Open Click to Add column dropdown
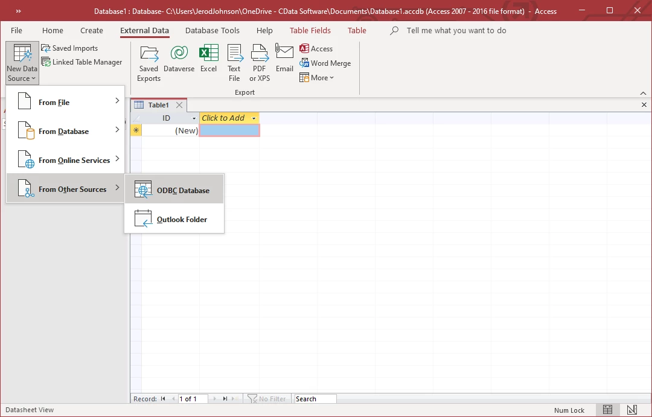The height and width of the screenshot is (417, 652). pyautogui.click(x=254, y=118)
